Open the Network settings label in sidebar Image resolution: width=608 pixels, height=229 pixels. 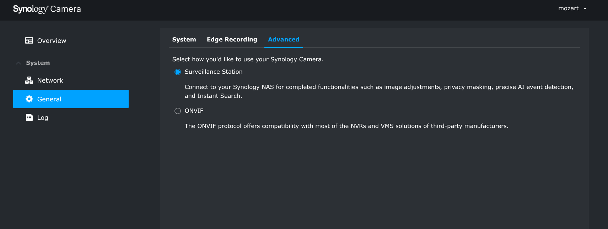(x=50, y=80)
